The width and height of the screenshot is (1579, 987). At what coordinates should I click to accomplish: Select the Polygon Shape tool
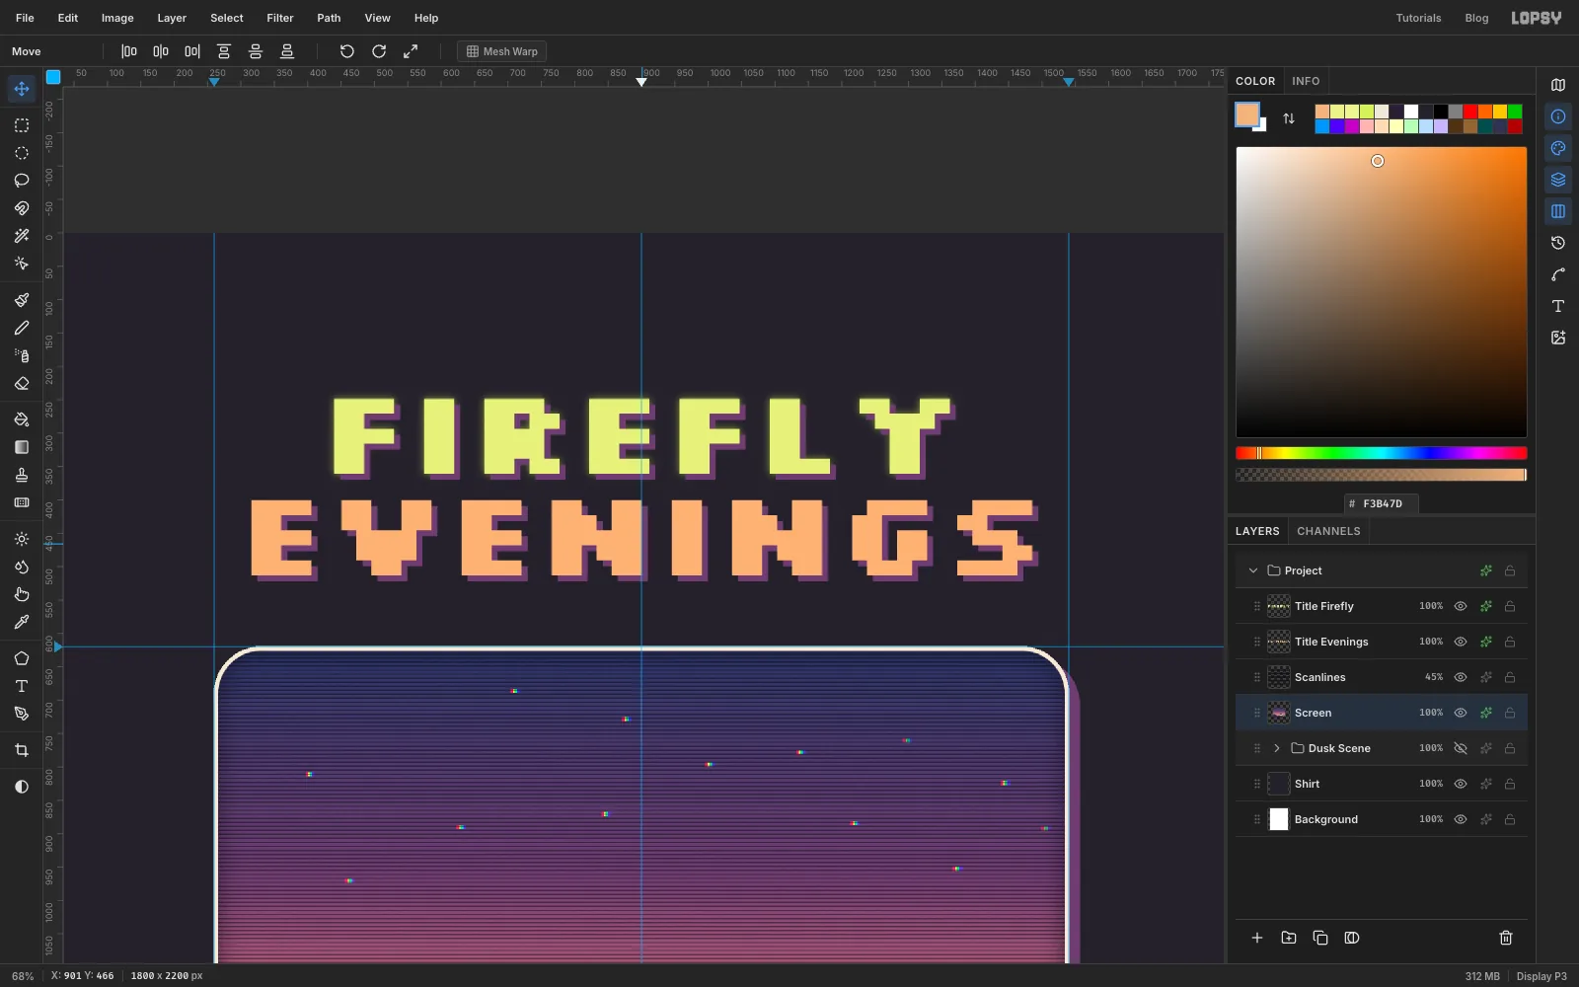(x=22, y=658)
